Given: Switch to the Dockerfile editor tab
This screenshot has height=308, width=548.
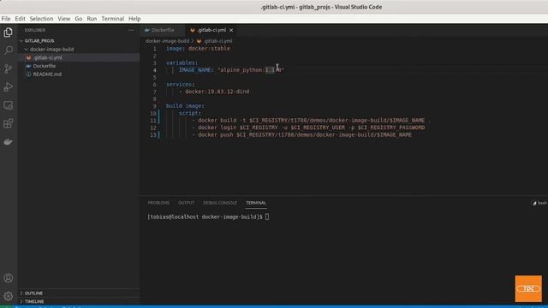Looking at the screenshot, I should tap(163, 31).
